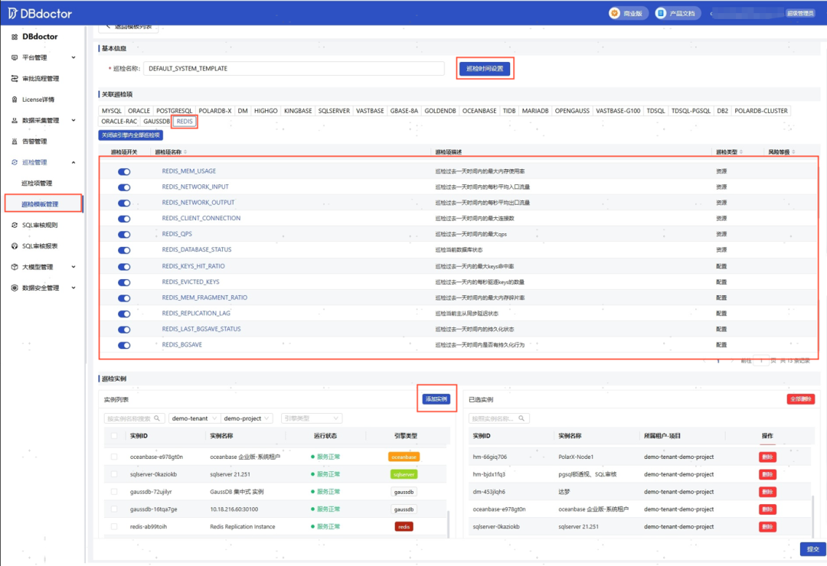Click the 平台管理 sidebar icon
The height and width of the screenshot is (566, 827).
[15, 57]
